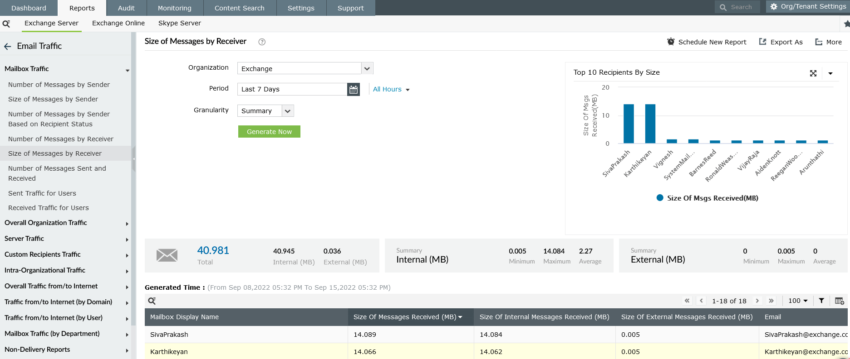Open the More options icon
850x359 pixels.
pyautogui.click(x=819, y=42)
